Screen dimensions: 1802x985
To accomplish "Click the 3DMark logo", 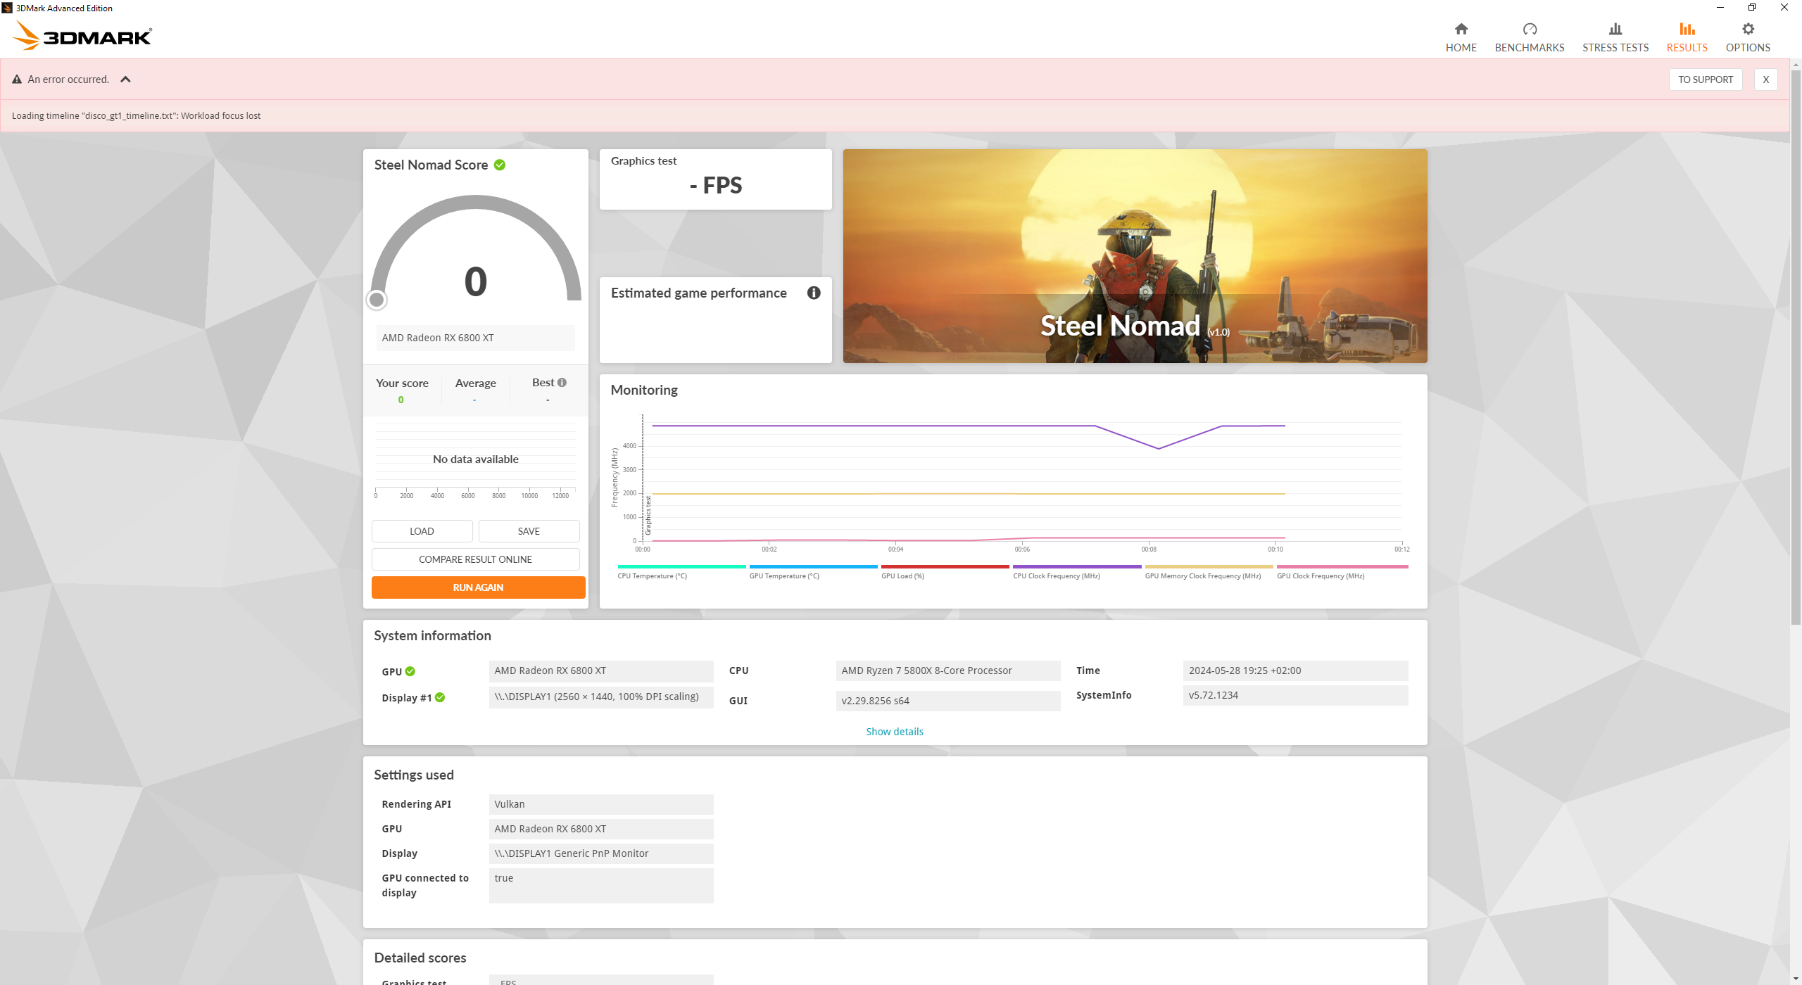I will click(83, 35).
